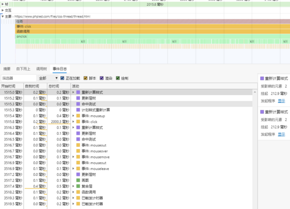This screenshot has height=209, width=290.
Task: Toggle the 脚本 checkbox
Action: [x=85, y=78]
